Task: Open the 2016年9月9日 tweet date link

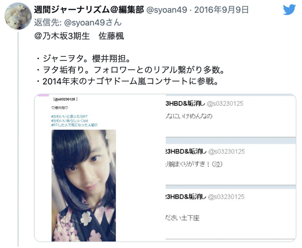Action: 221,10
